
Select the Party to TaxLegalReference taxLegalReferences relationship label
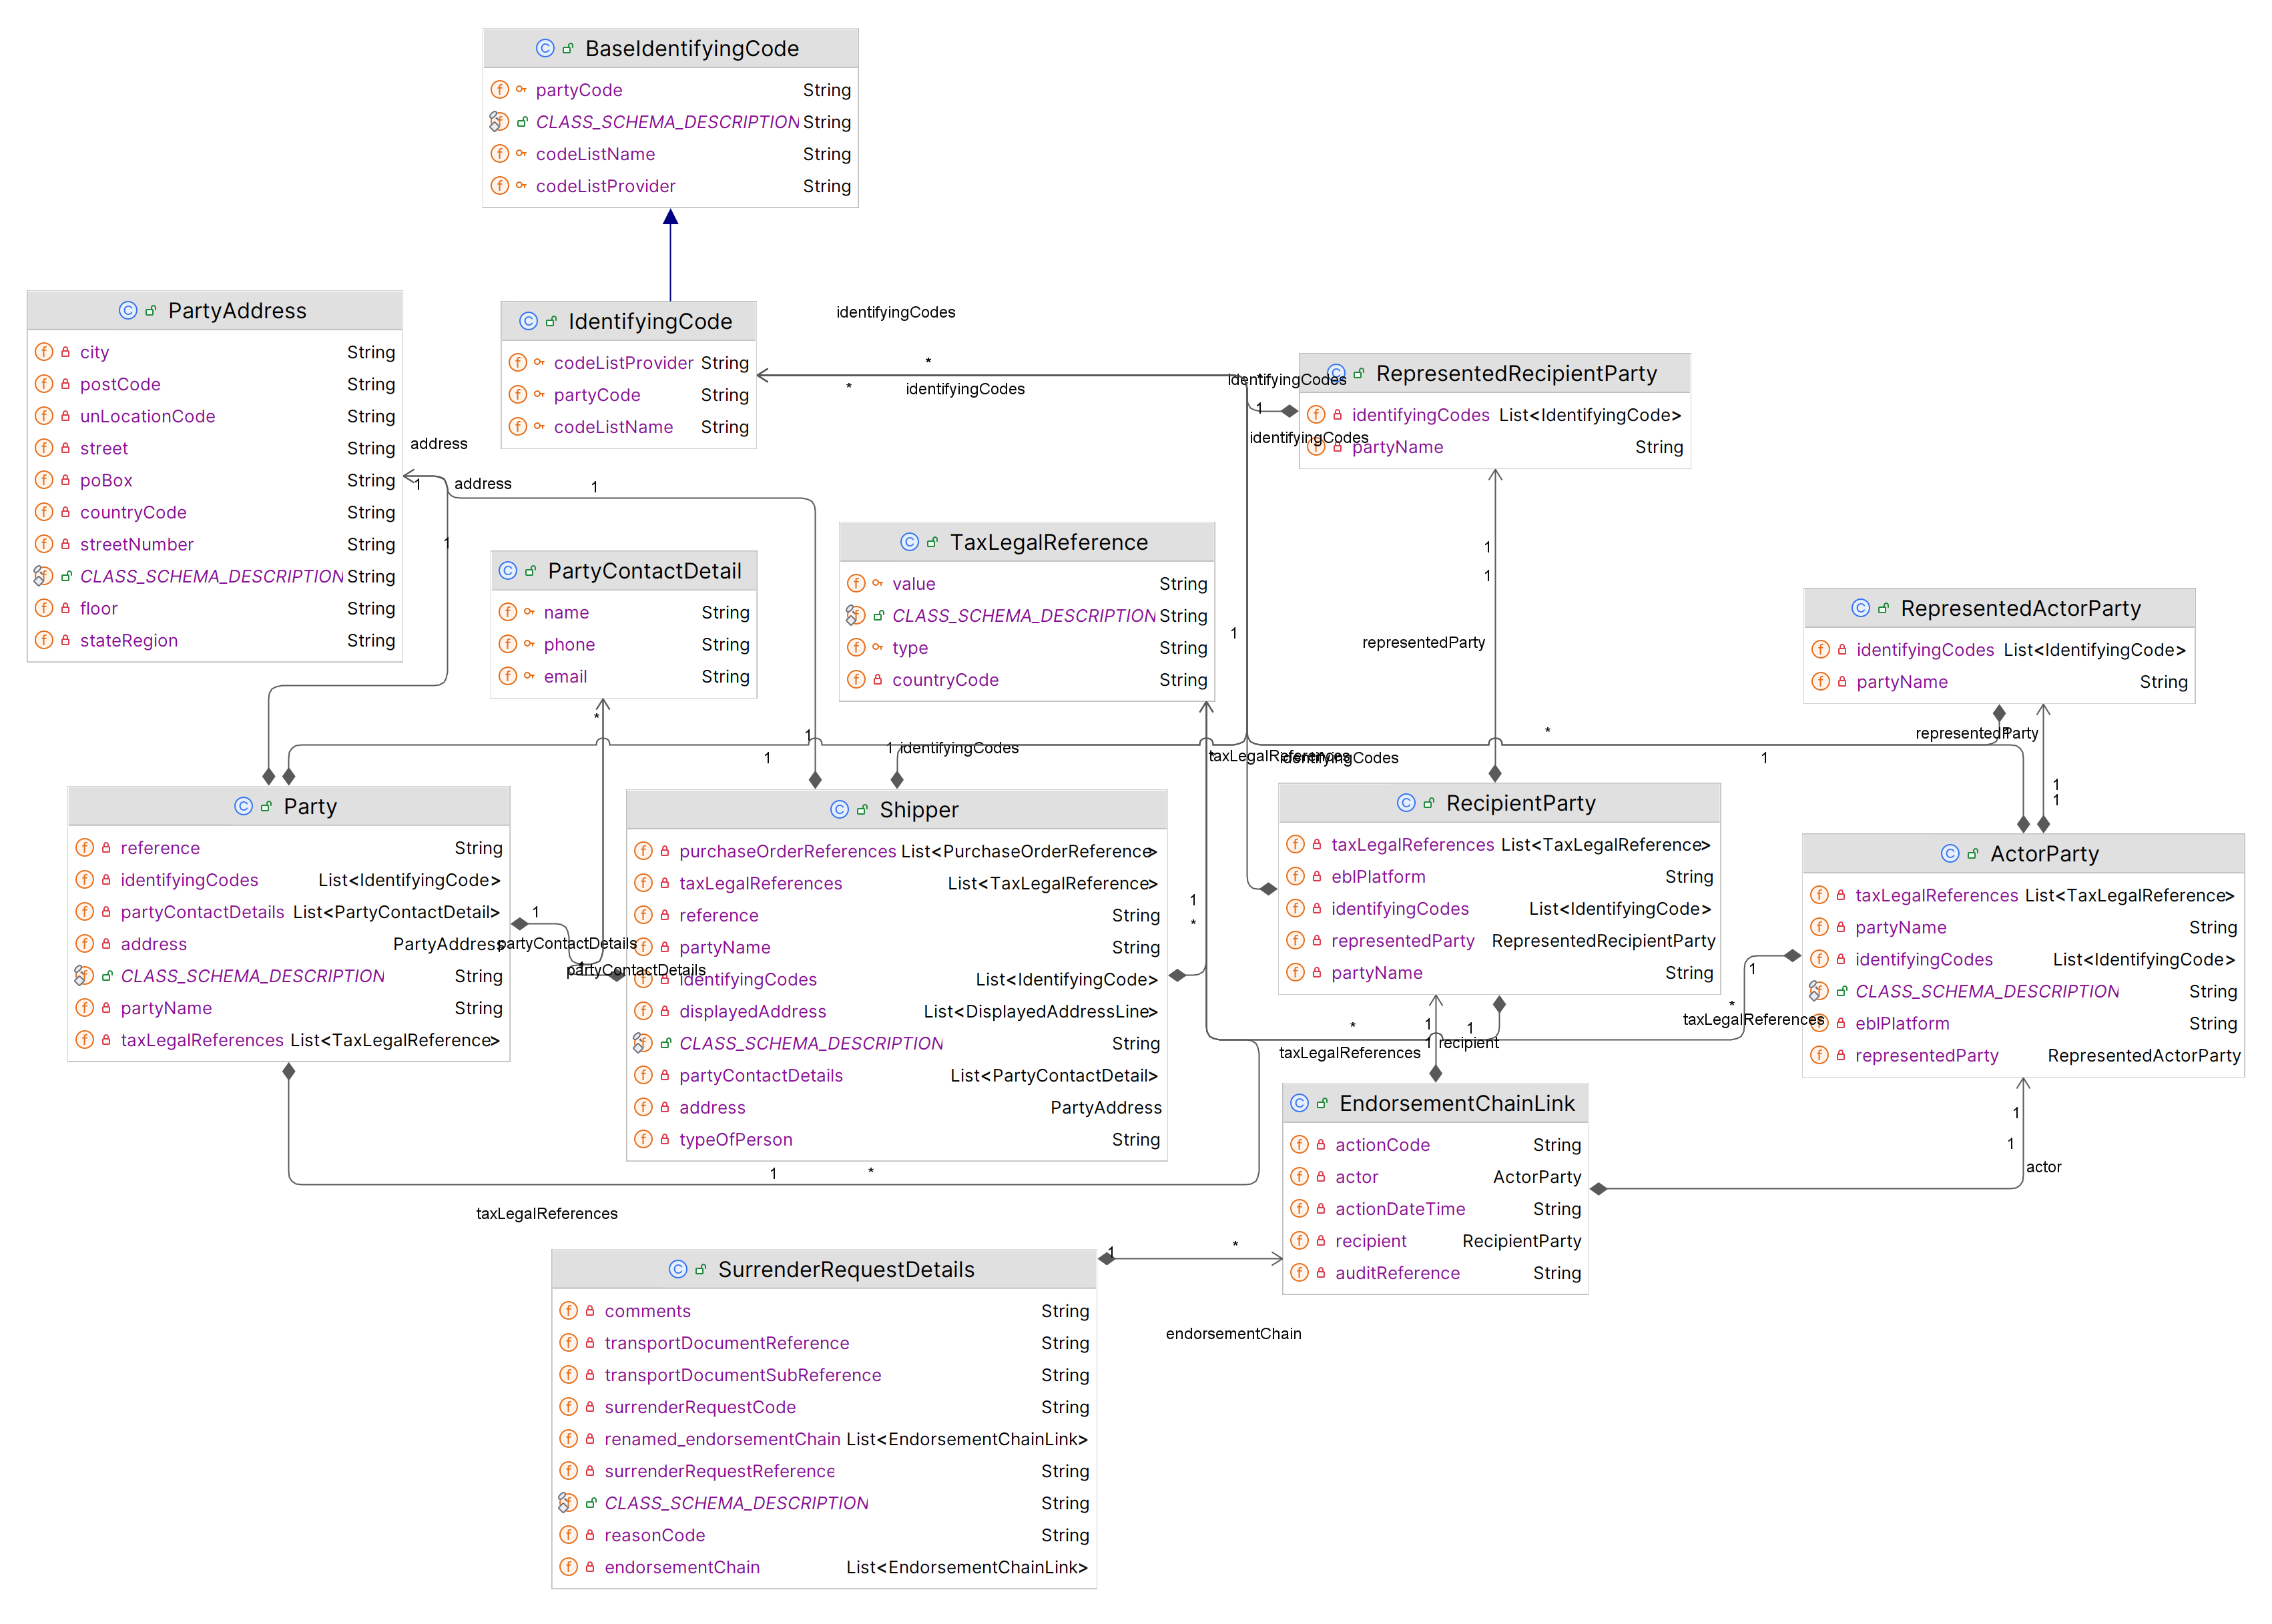(547, 1214)
